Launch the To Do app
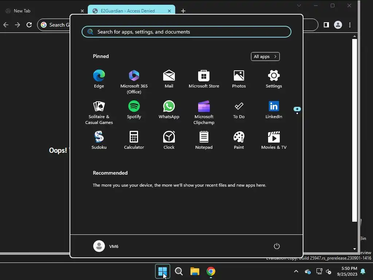 (x=239, y=110)
